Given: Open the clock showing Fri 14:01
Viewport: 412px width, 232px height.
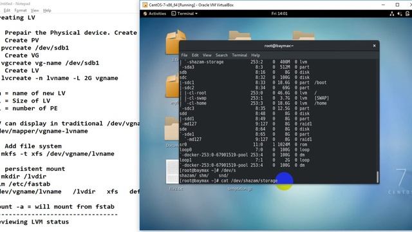Looking at the screenshot, I should tap(279, 14).
